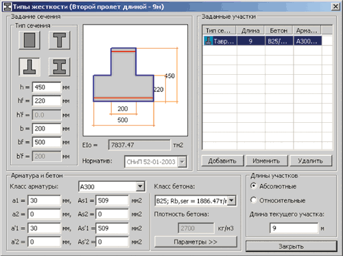Click the Плотность бетона 2700 field
Screen dimensions: 343x256
(196, 228)
